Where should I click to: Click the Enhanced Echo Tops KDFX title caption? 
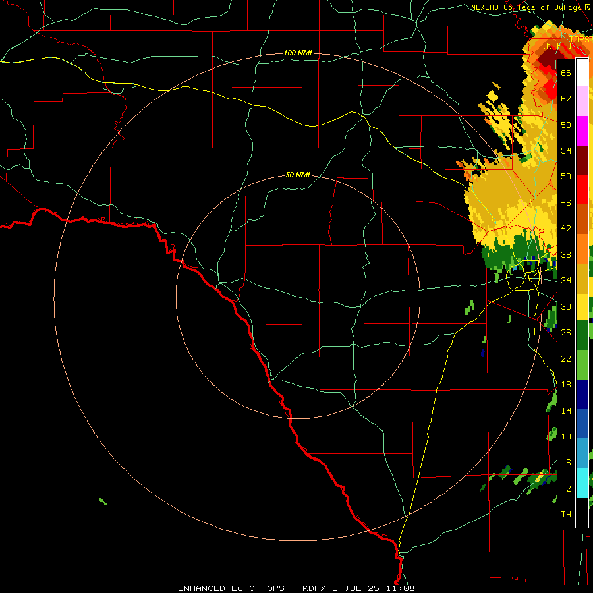[x=296, y=588]
